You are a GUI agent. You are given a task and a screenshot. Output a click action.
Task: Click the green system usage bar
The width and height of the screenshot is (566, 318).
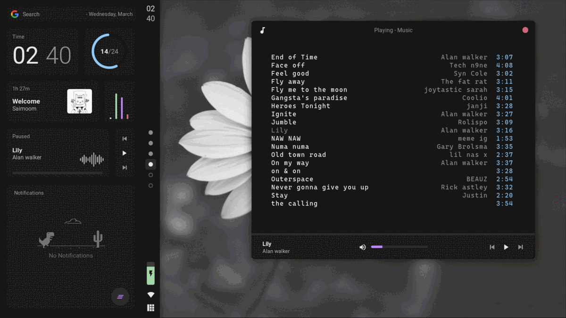(x=116, y=106)
